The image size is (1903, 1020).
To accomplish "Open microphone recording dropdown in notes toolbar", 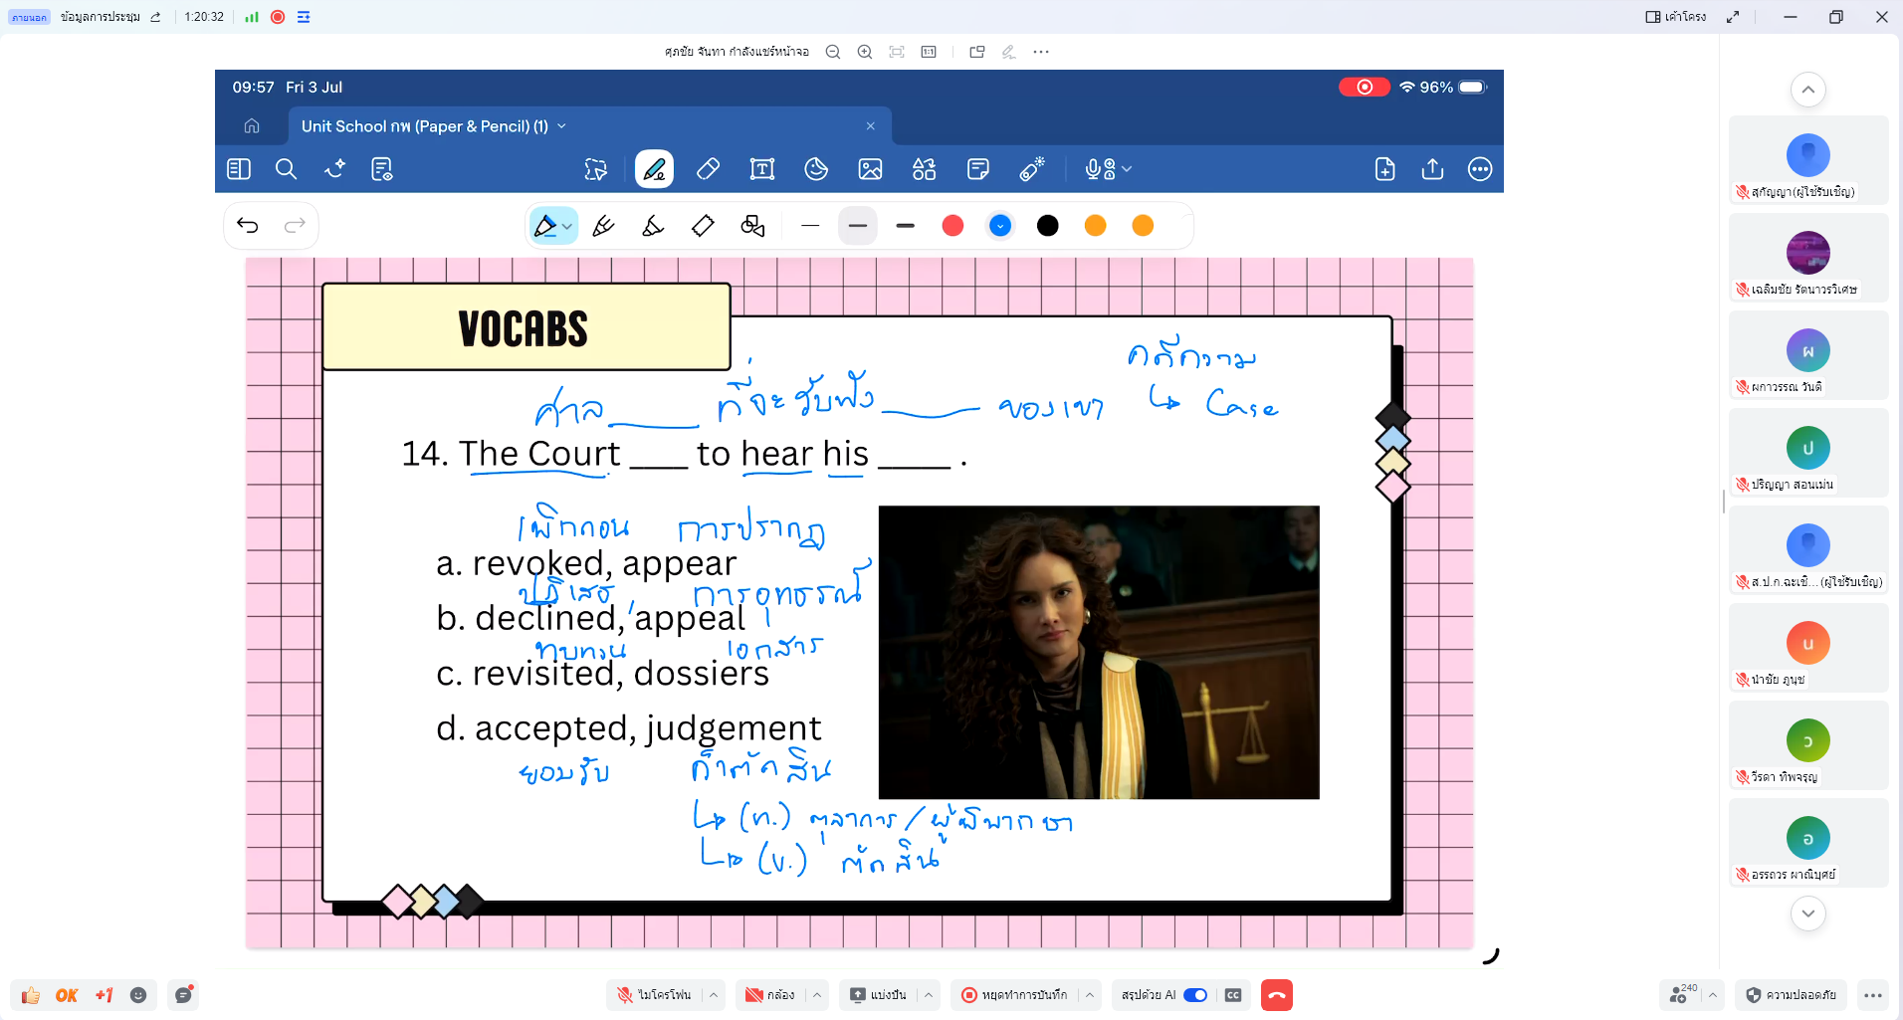I will (1127, 169).
